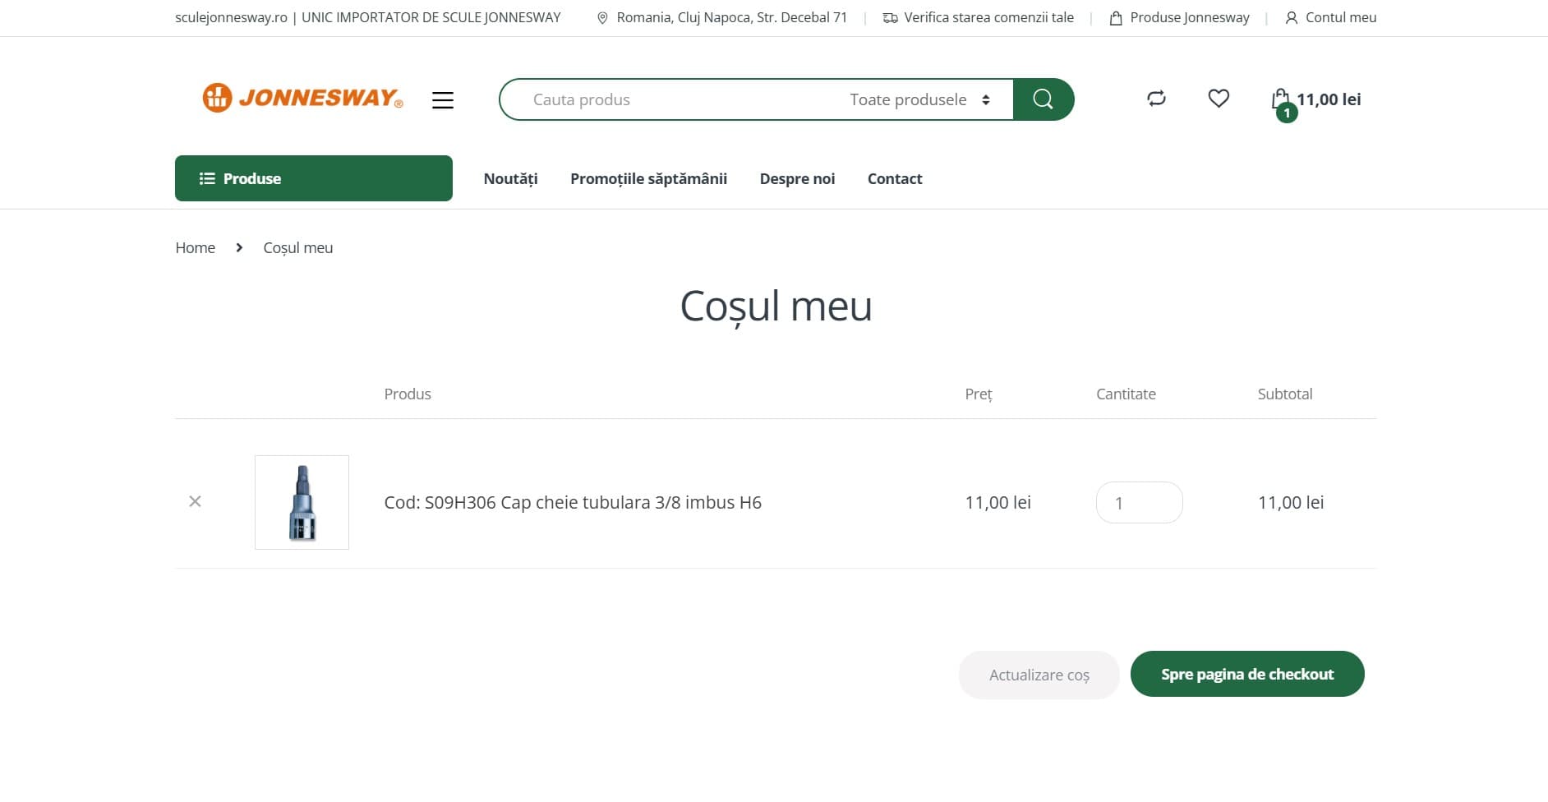Click the bag icon beside Produse Jonnesway
The image size is (1548, 802).
pos(1116,18)
